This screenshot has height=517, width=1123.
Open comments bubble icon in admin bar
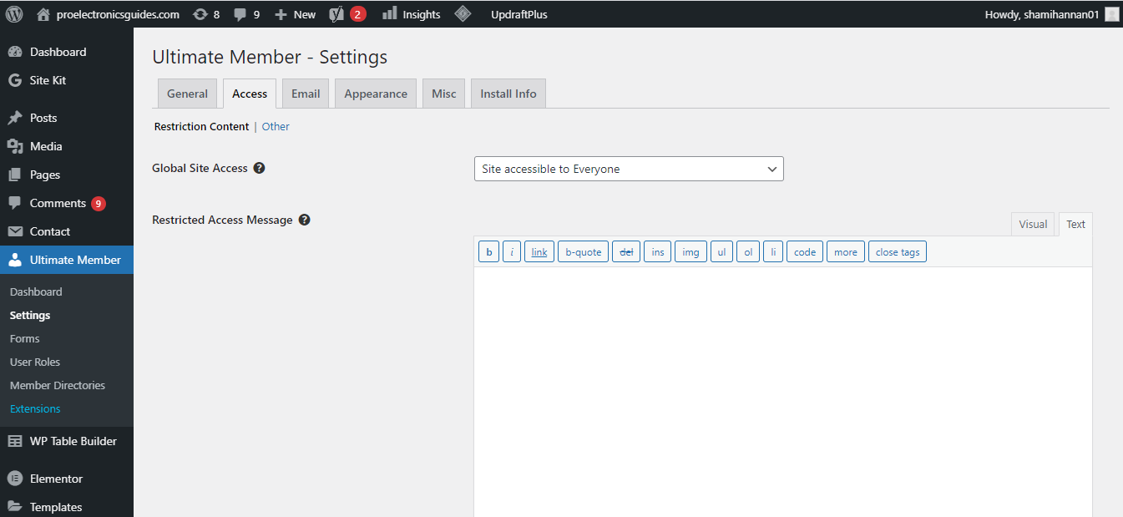[240, 14]
